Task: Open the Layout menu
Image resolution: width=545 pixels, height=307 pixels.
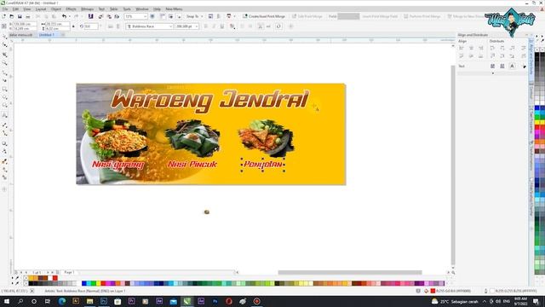Action: [x=41, y=9]
